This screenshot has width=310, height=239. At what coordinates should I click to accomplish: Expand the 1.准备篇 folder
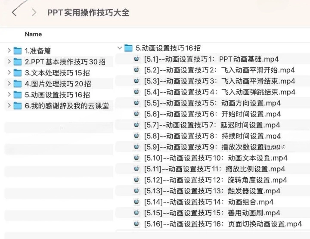(9, 51)
